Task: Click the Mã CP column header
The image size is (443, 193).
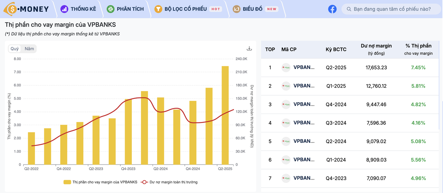Action: point(289,49)
